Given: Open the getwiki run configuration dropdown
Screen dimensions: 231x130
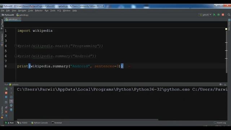Looking at the screenshot, I should [x=205, y=15].
